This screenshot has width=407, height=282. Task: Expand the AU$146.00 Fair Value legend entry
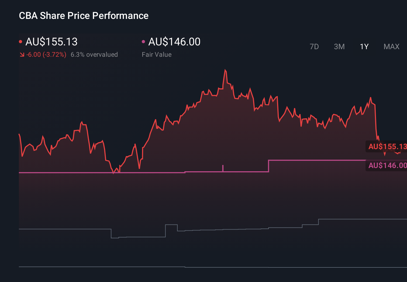tap(174, 42)
